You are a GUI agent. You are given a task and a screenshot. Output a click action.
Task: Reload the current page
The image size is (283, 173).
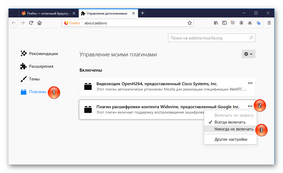[x=31, y=23]
